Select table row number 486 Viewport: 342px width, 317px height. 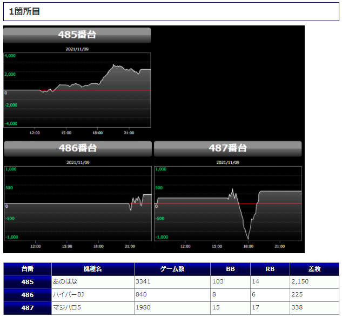pyautogui.click(x=28, y=295)
